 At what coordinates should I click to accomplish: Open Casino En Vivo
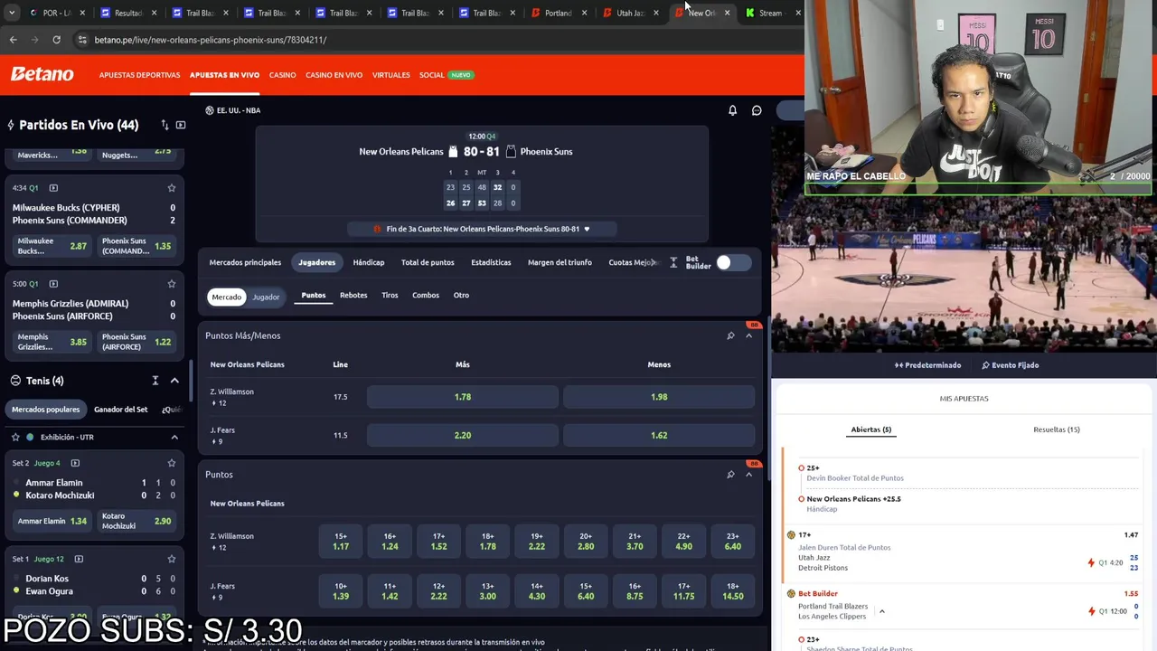[334, 75]
